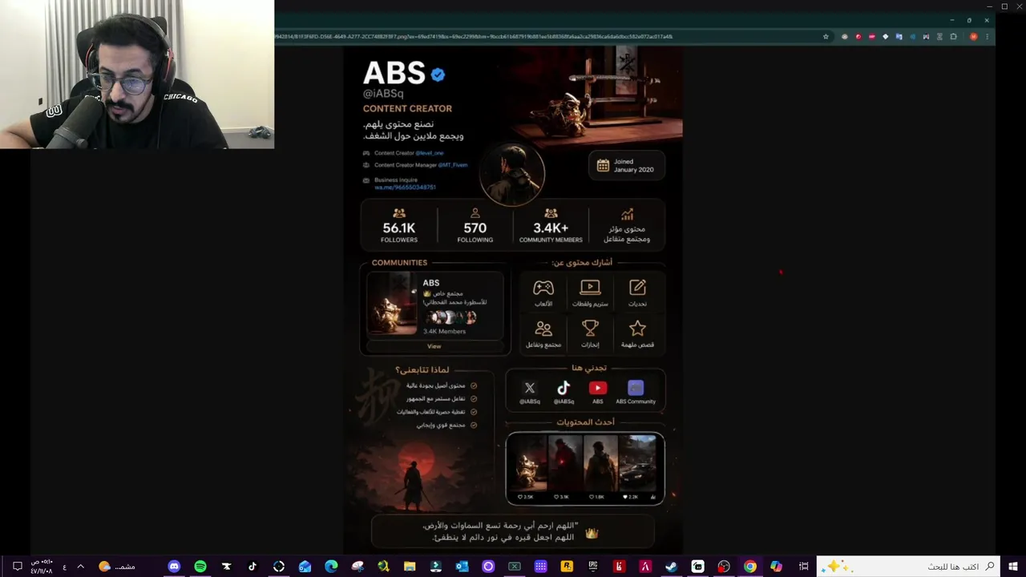Click the Google Translate extension icon

[x=899, y=36]
